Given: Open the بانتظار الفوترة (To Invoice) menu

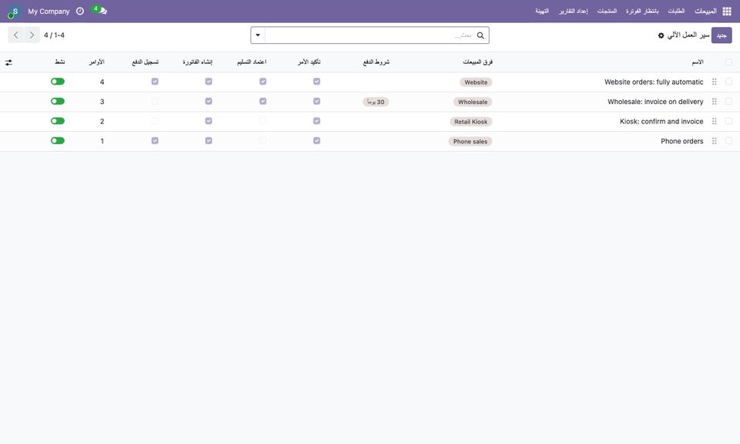Looking at the screenshot, I should coord(642,11).
